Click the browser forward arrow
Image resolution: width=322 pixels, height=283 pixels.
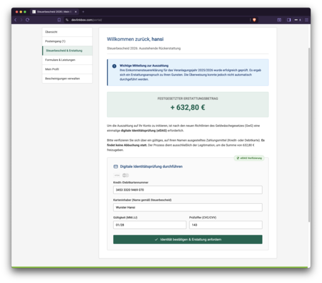(21, 20)
